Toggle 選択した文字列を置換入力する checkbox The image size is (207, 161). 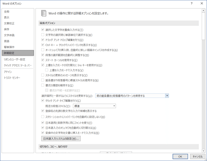click(x=42, y=30)
